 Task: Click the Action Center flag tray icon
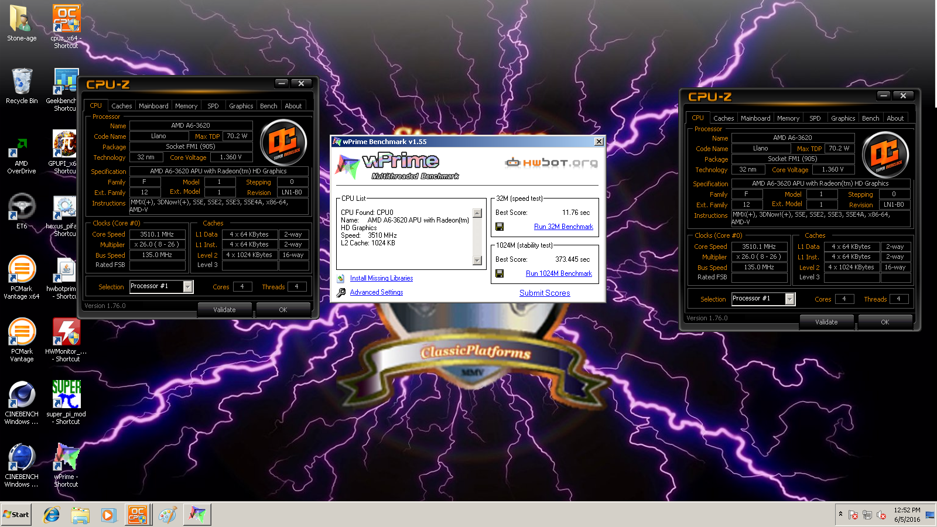click(x=853, y=515)
